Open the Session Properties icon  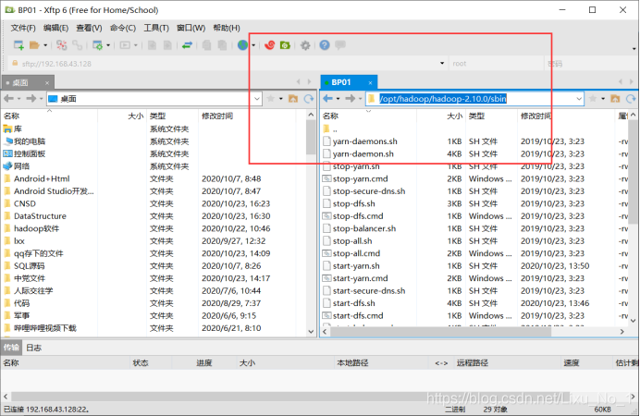pyautogui.click(x=97, y=45)
